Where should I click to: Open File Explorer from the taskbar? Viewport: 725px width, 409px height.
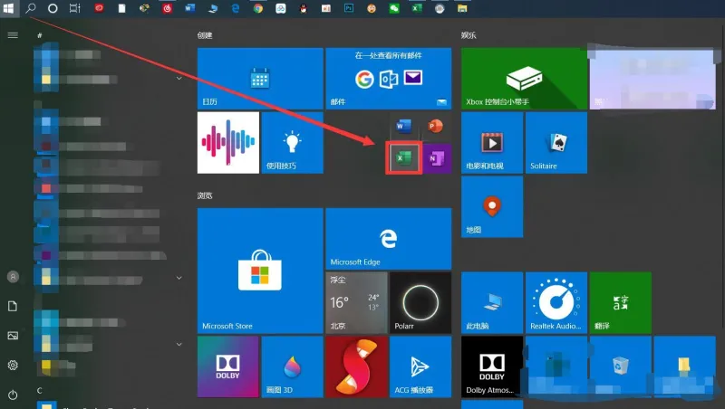pos(462,8)
